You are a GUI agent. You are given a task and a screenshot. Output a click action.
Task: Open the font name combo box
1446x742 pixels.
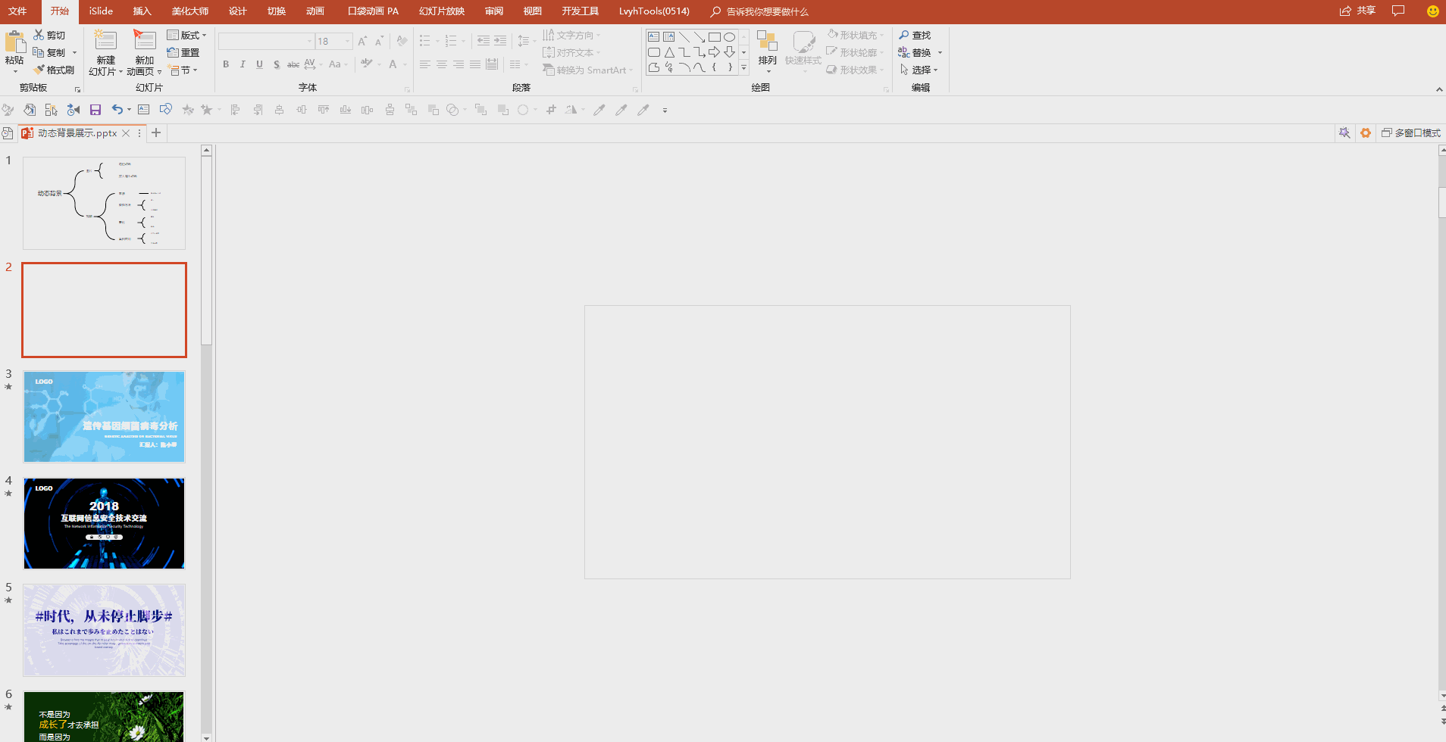click(266, 42)
